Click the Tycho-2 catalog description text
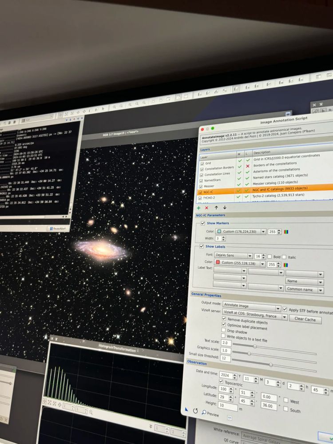 [x=278, y=195]
